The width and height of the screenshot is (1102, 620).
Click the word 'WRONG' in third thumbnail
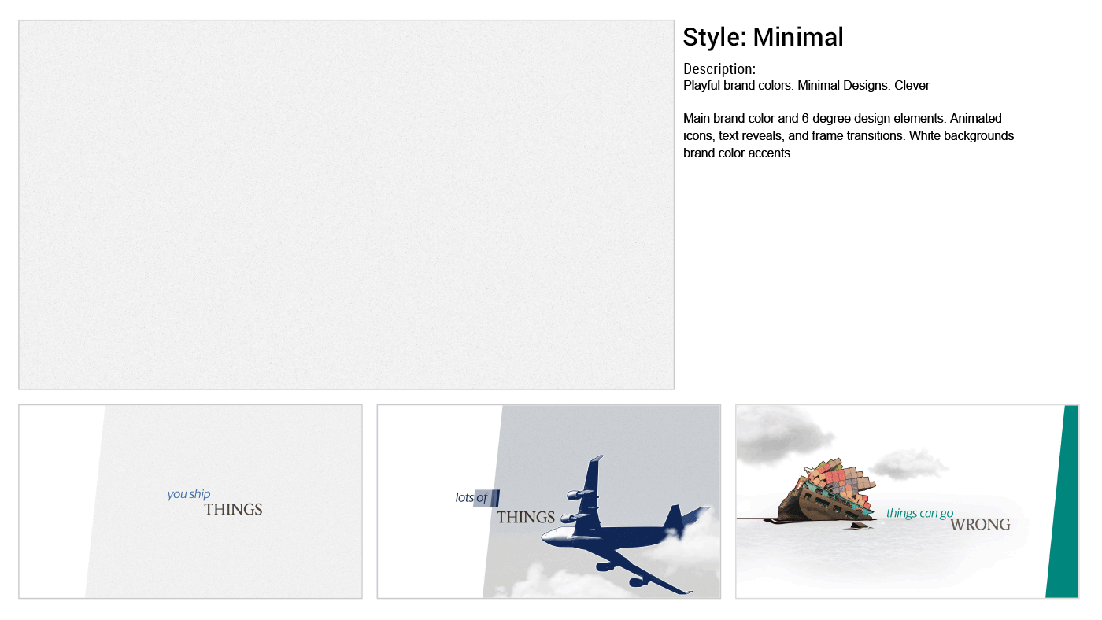(x=980, y=525)
